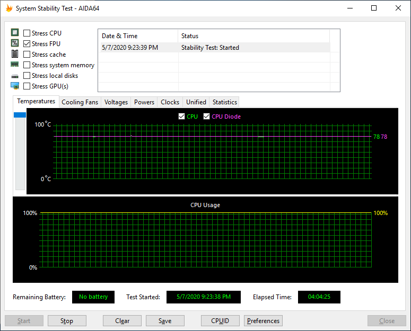Open the Cooling Fans tab
411x331 pixels.
[80, 102]
